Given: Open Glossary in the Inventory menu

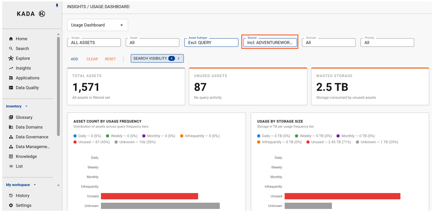Looking at the screenshot, I should (x=24, y=117).
